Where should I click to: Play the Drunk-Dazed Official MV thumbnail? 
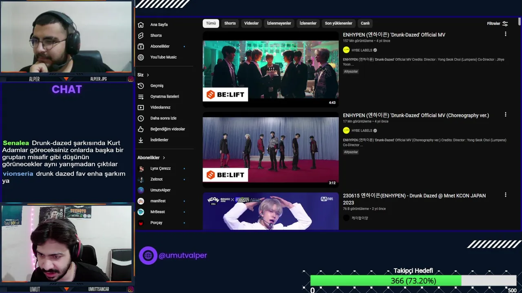pos(270,69)
